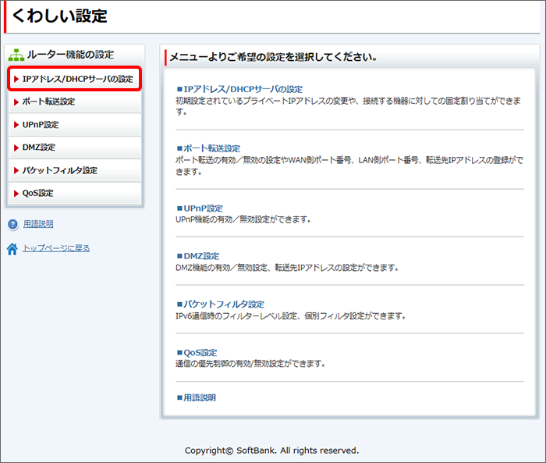The height and width of the screenshot is (463, 546).
Task: Click the text 通信の優先制御の有効/無効設定ができます
Action: click(250, 364)
